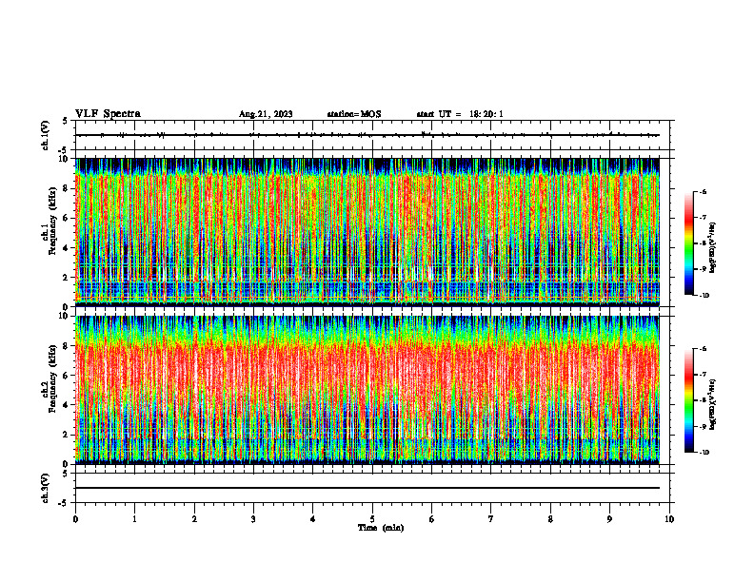Viewport: 754px width, 582px height.
Task: Click the time axis tick label '5'
Action: 372,519
